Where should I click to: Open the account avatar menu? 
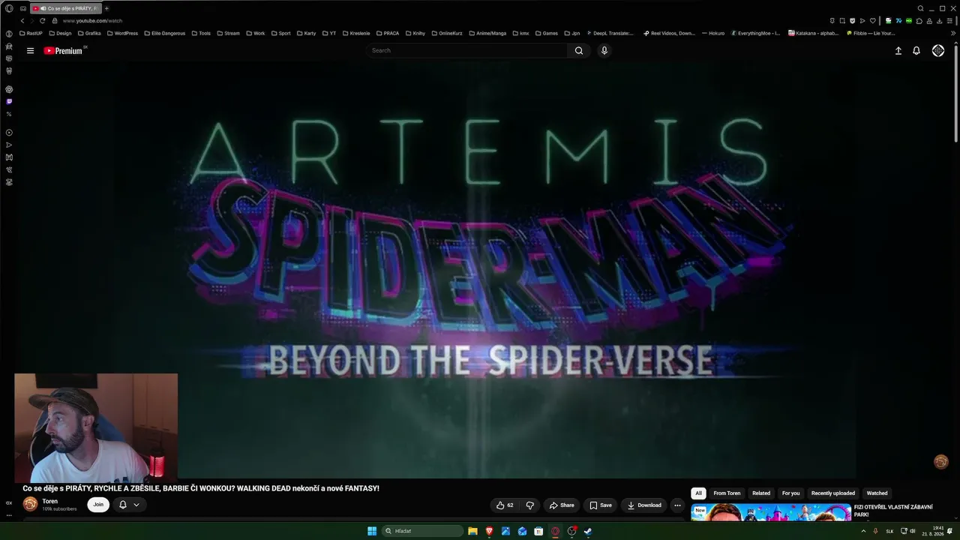point(938,51)
